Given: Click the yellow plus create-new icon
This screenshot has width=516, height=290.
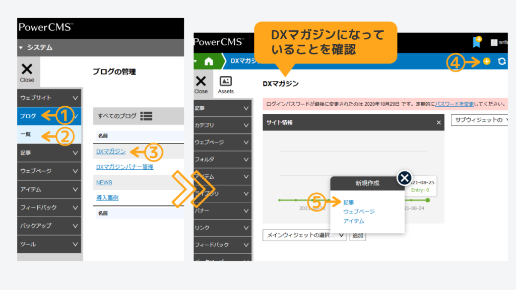Looking at the screenshot, I should point(486,61).
